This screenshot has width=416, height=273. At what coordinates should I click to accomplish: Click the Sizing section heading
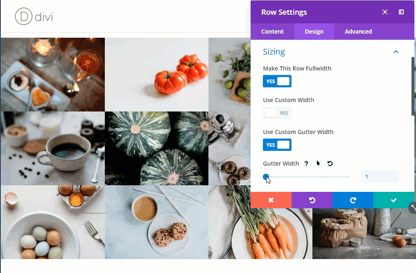click(274, 52)
